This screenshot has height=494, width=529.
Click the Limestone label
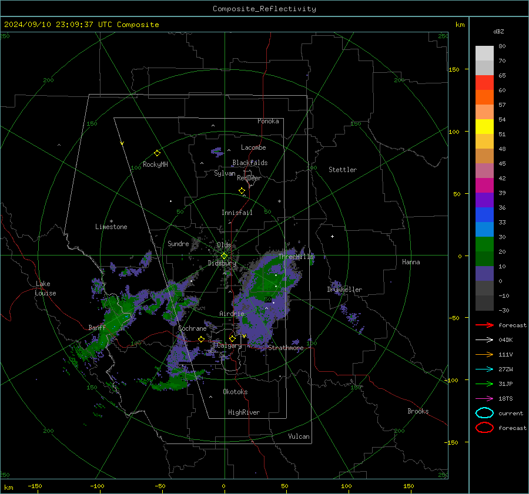pyautogui.click(x=111, y=227)
